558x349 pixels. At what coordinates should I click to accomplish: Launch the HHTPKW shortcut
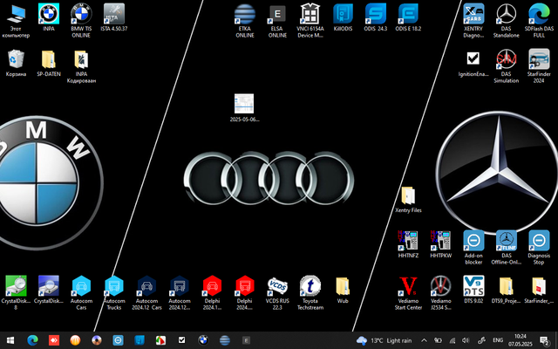(x=440, y=244)
